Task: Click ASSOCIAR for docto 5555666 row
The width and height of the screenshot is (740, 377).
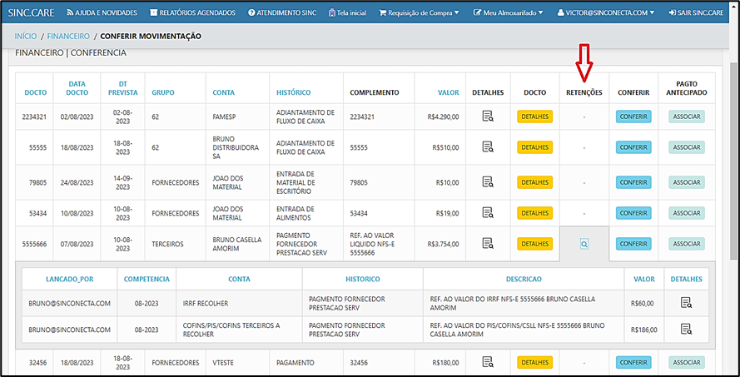Action: (x=687, y=244)
